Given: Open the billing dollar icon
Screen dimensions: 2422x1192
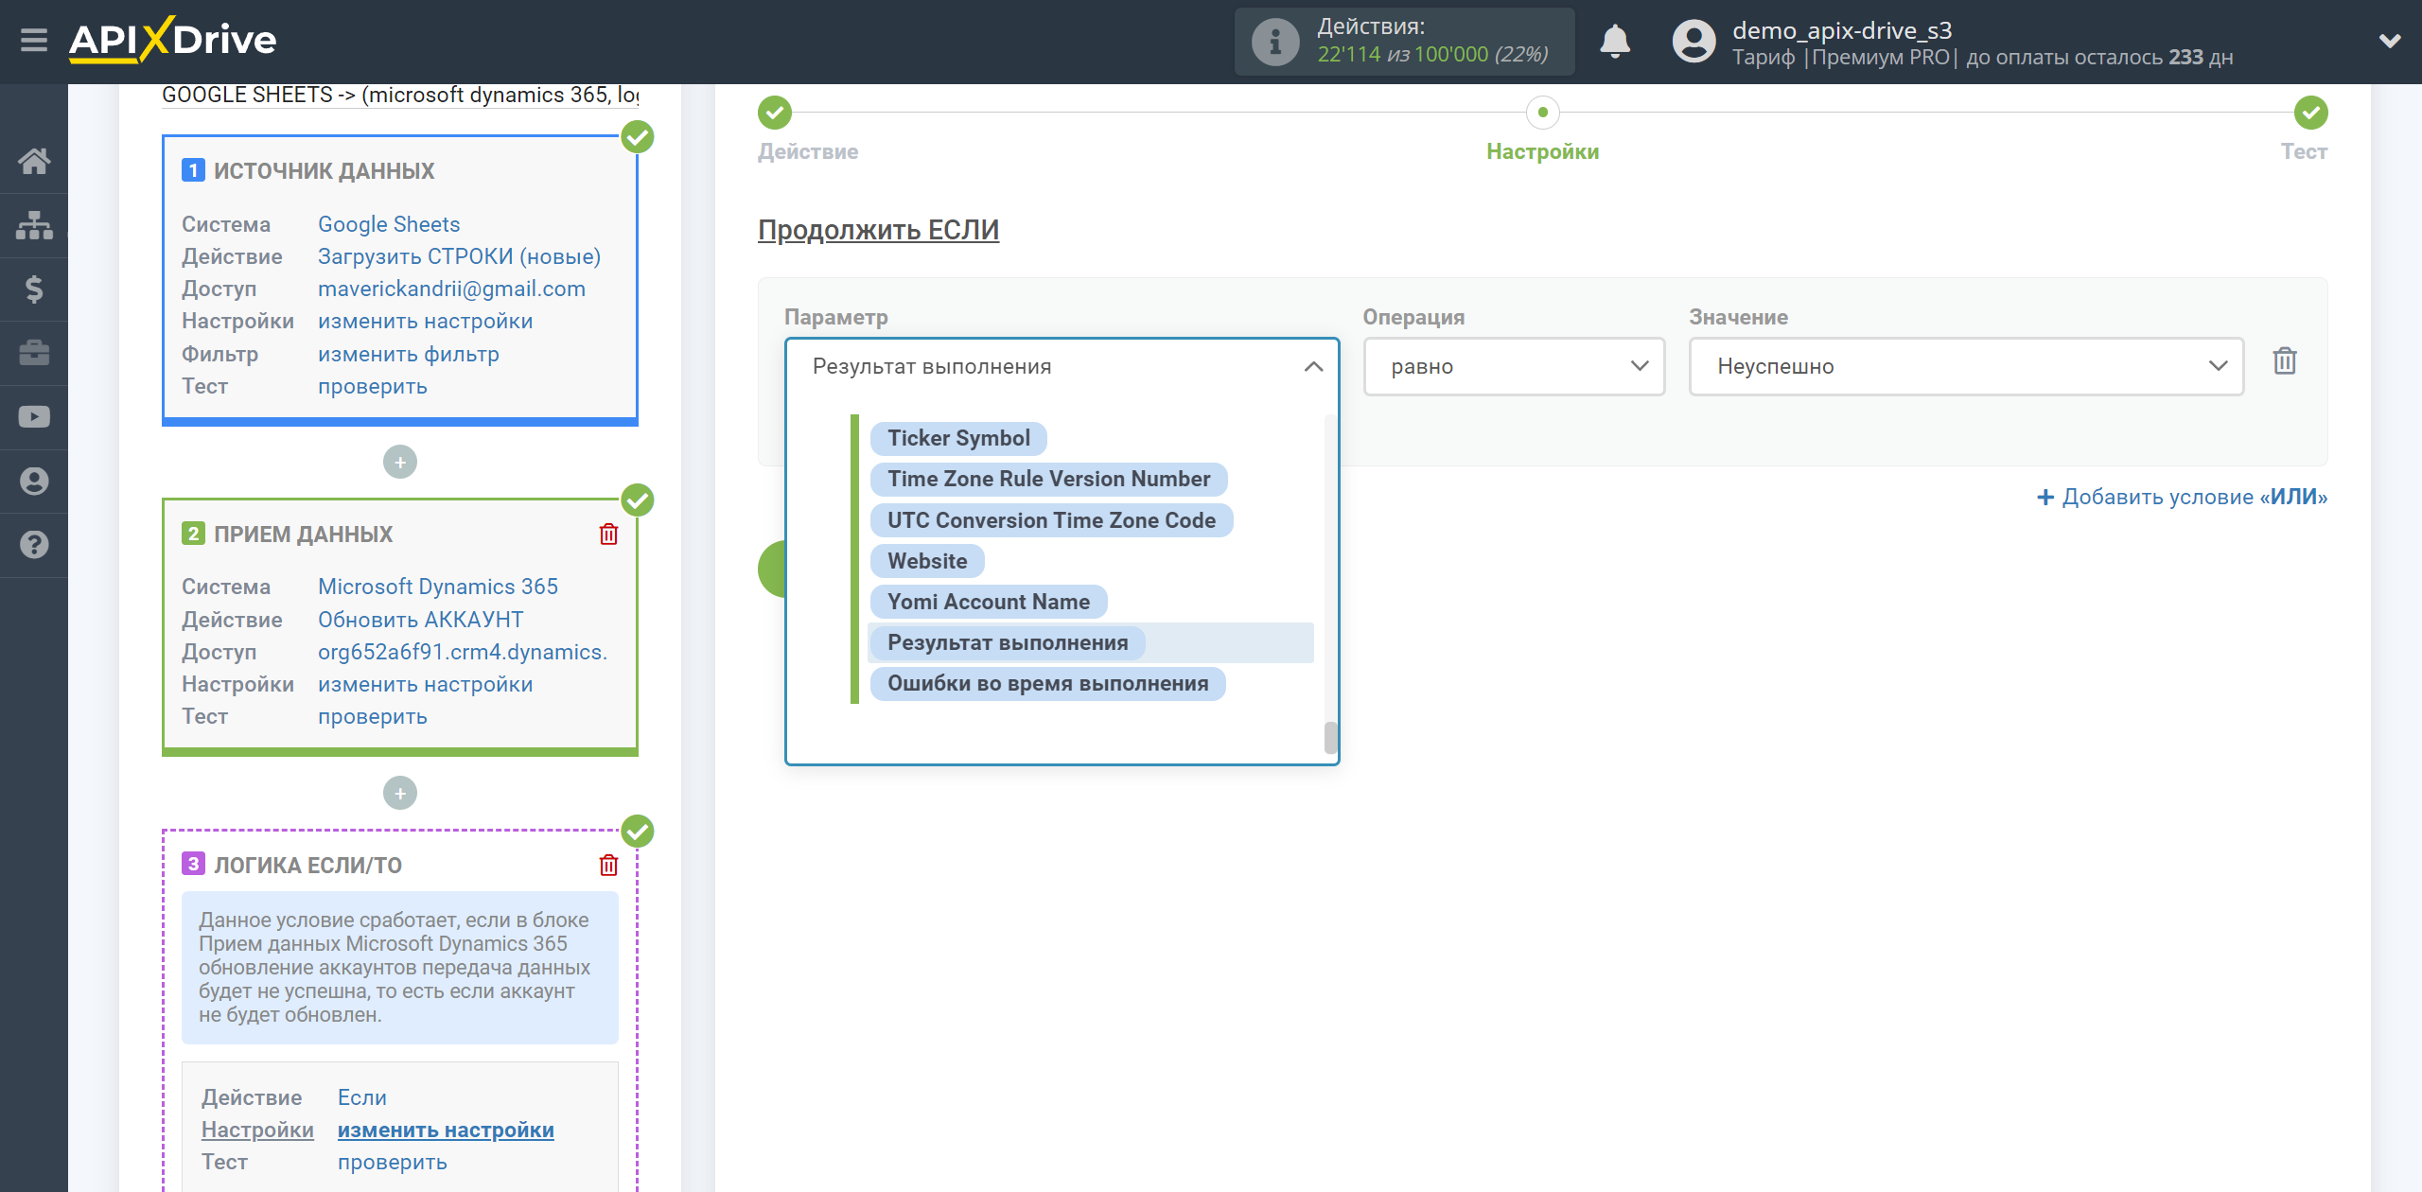Looking at the screenshot, I should pos(34,289).
